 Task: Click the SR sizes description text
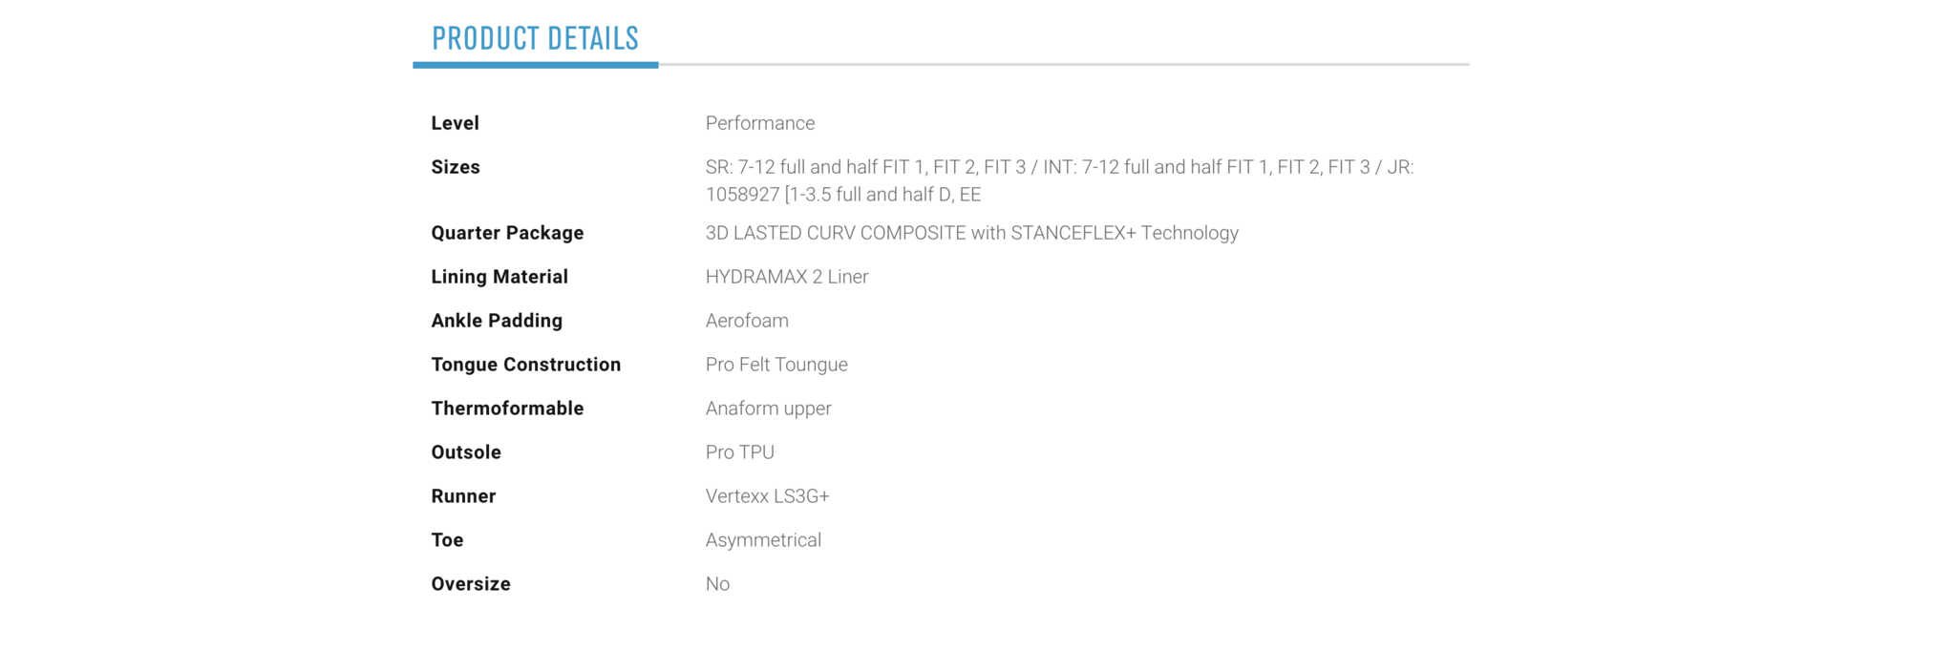(x=1060, y=180)
